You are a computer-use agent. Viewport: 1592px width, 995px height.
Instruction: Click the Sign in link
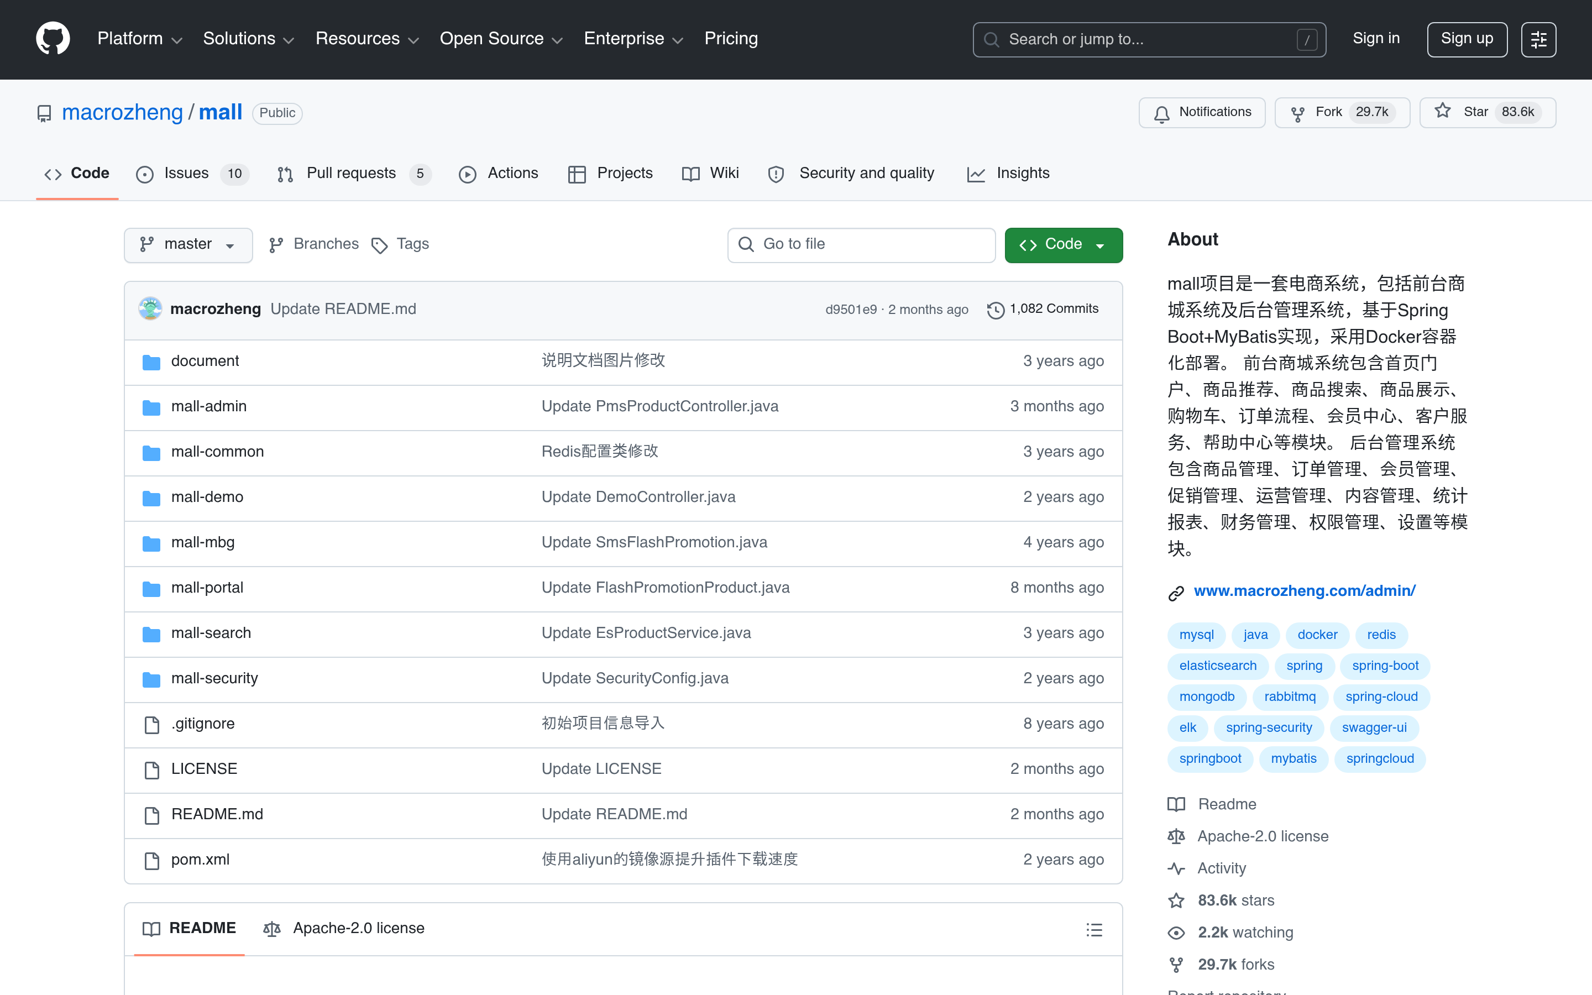pos(1375,39)
